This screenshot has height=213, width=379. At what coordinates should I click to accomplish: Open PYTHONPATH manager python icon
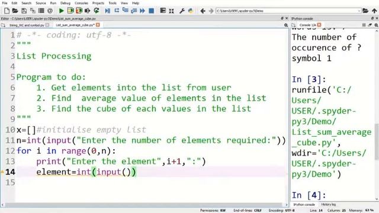tap(191, 11)
